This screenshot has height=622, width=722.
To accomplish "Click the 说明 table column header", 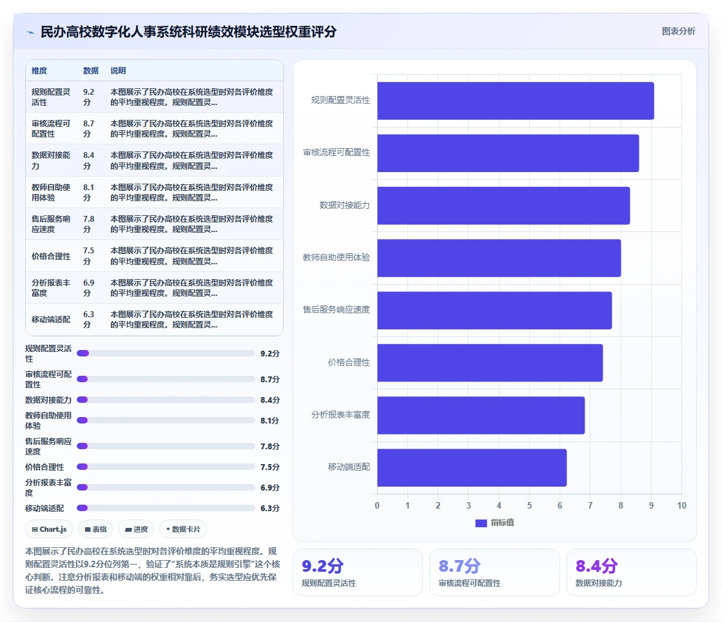I will point(118,70).
